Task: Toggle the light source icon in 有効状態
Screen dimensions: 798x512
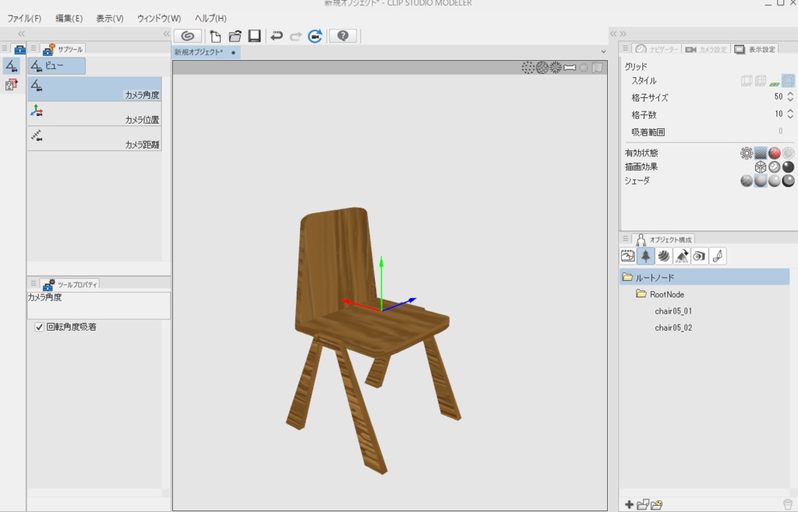Action: coord(747,153)
